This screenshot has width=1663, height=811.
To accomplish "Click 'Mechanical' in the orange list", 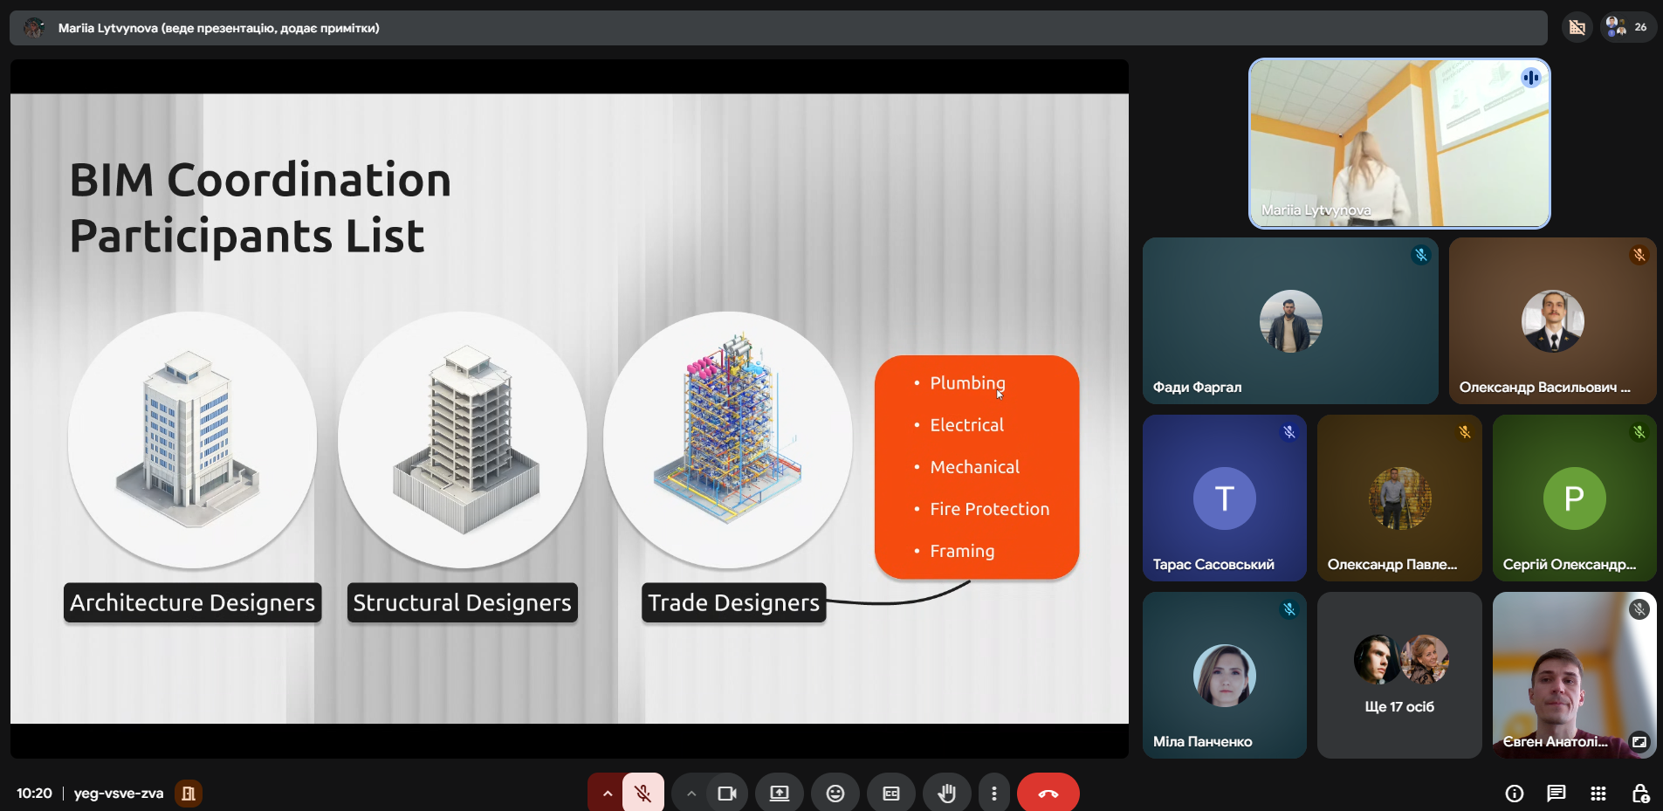I will [975, 467].
